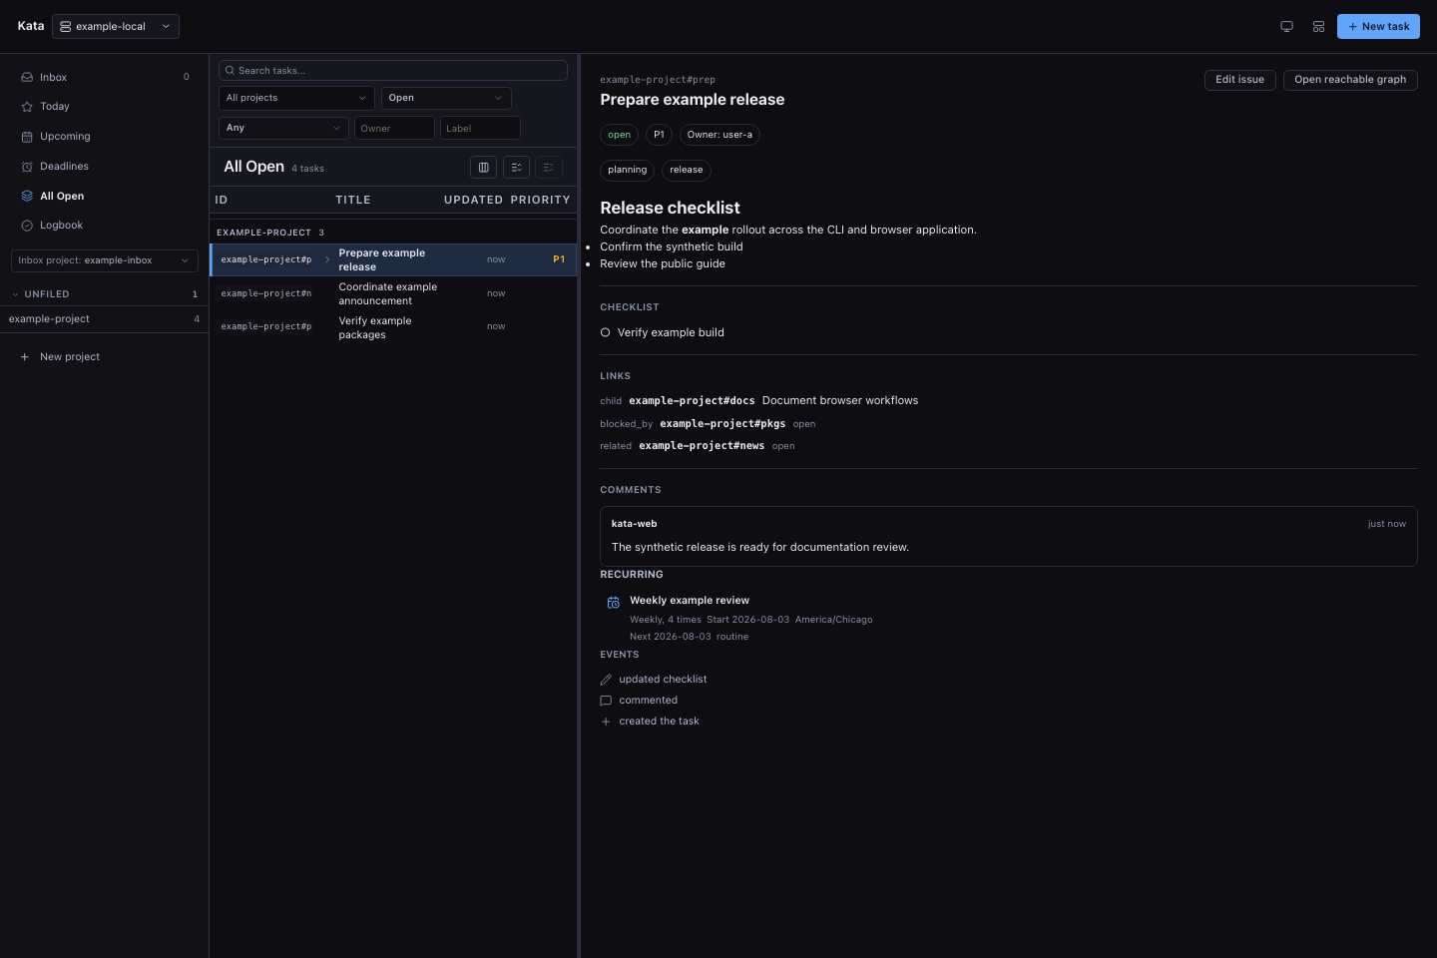Click the P1 priority badge in detail
The height and width of the screenshot is (958, 1437).
tap(659, 135)
